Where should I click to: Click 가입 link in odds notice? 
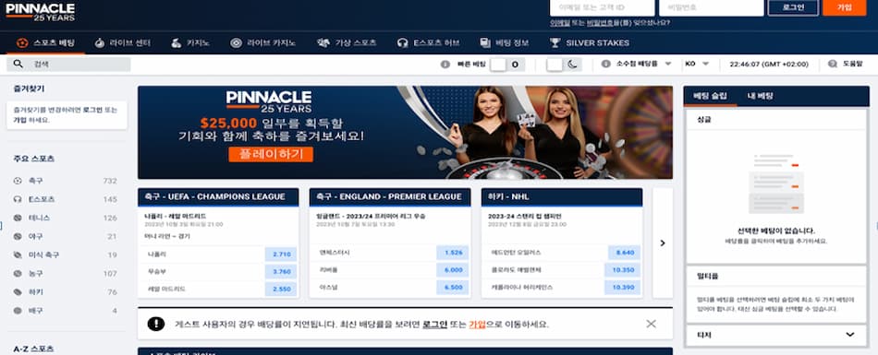[x=477, y=325]
